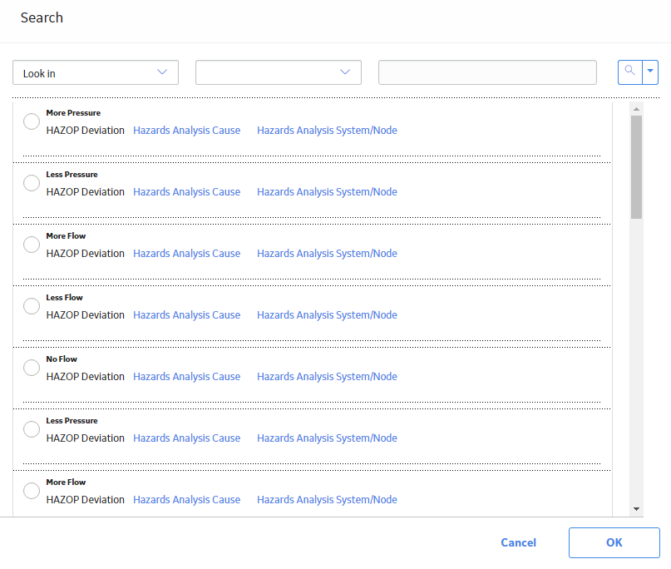Open Hazards Analysis Cause link under Less Flow

pyautogui.click(x=186, y=314)
